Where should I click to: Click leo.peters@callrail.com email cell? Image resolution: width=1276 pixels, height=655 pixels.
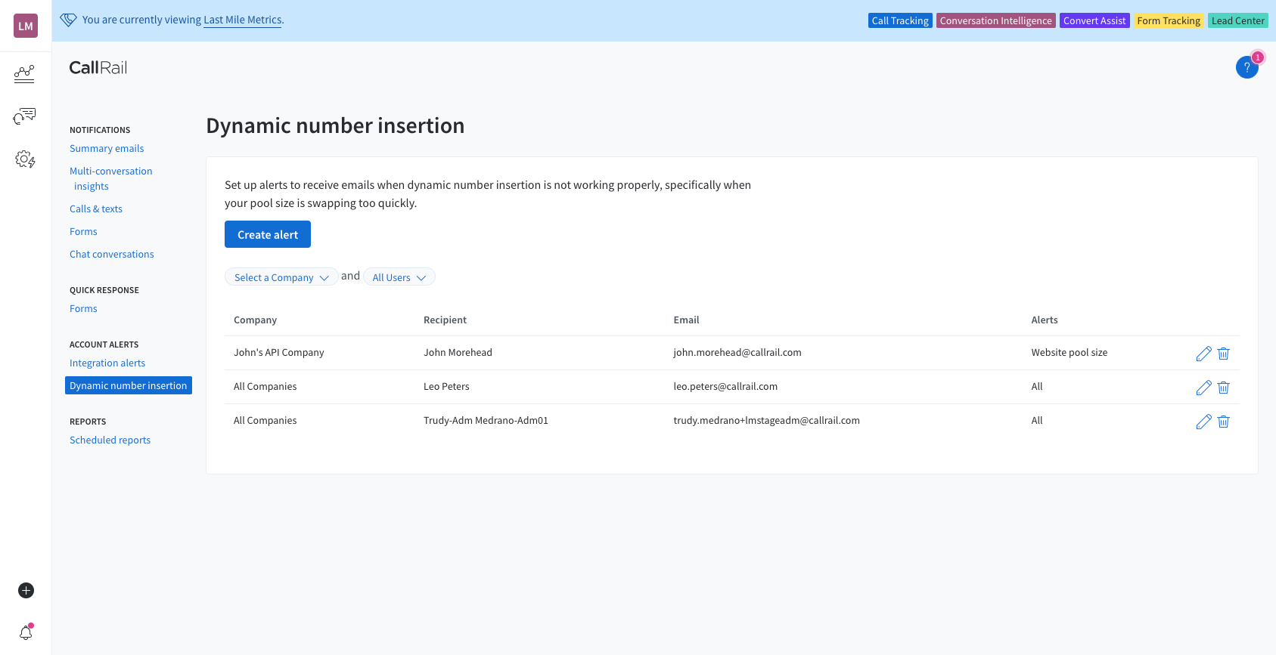tap(725, 387)
